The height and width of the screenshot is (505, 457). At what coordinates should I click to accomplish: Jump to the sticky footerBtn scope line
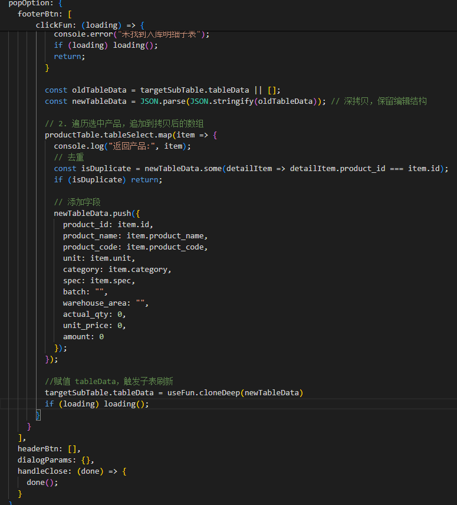pos(44,14)
